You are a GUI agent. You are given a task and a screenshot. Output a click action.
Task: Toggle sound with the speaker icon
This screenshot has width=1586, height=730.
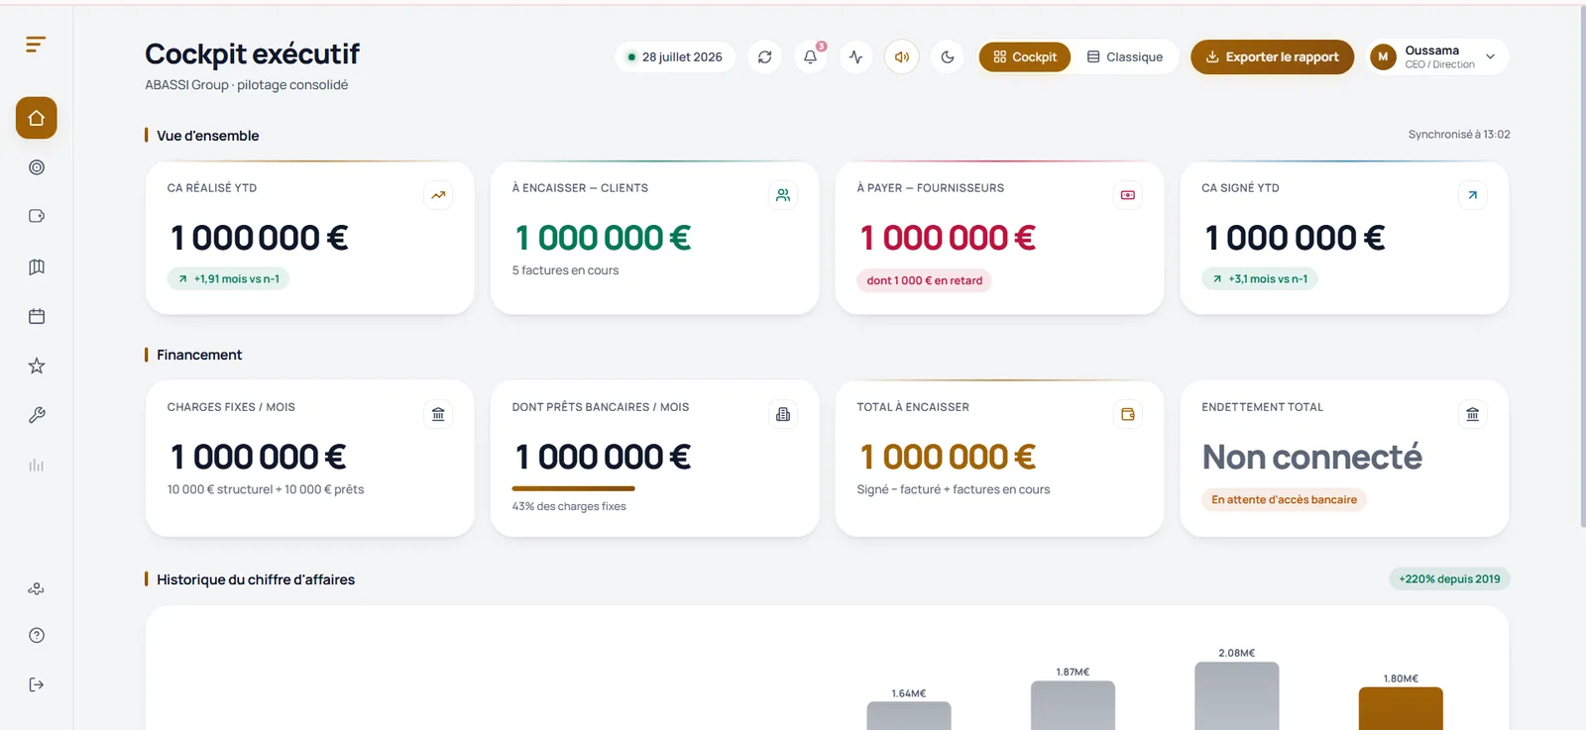902,57
